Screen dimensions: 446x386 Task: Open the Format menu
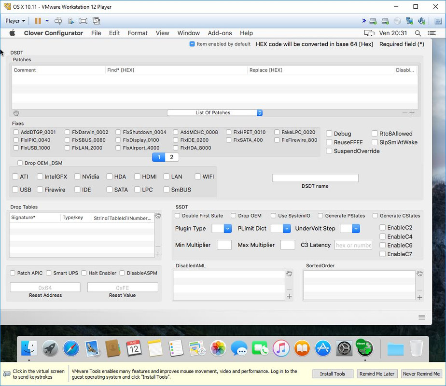138,33
